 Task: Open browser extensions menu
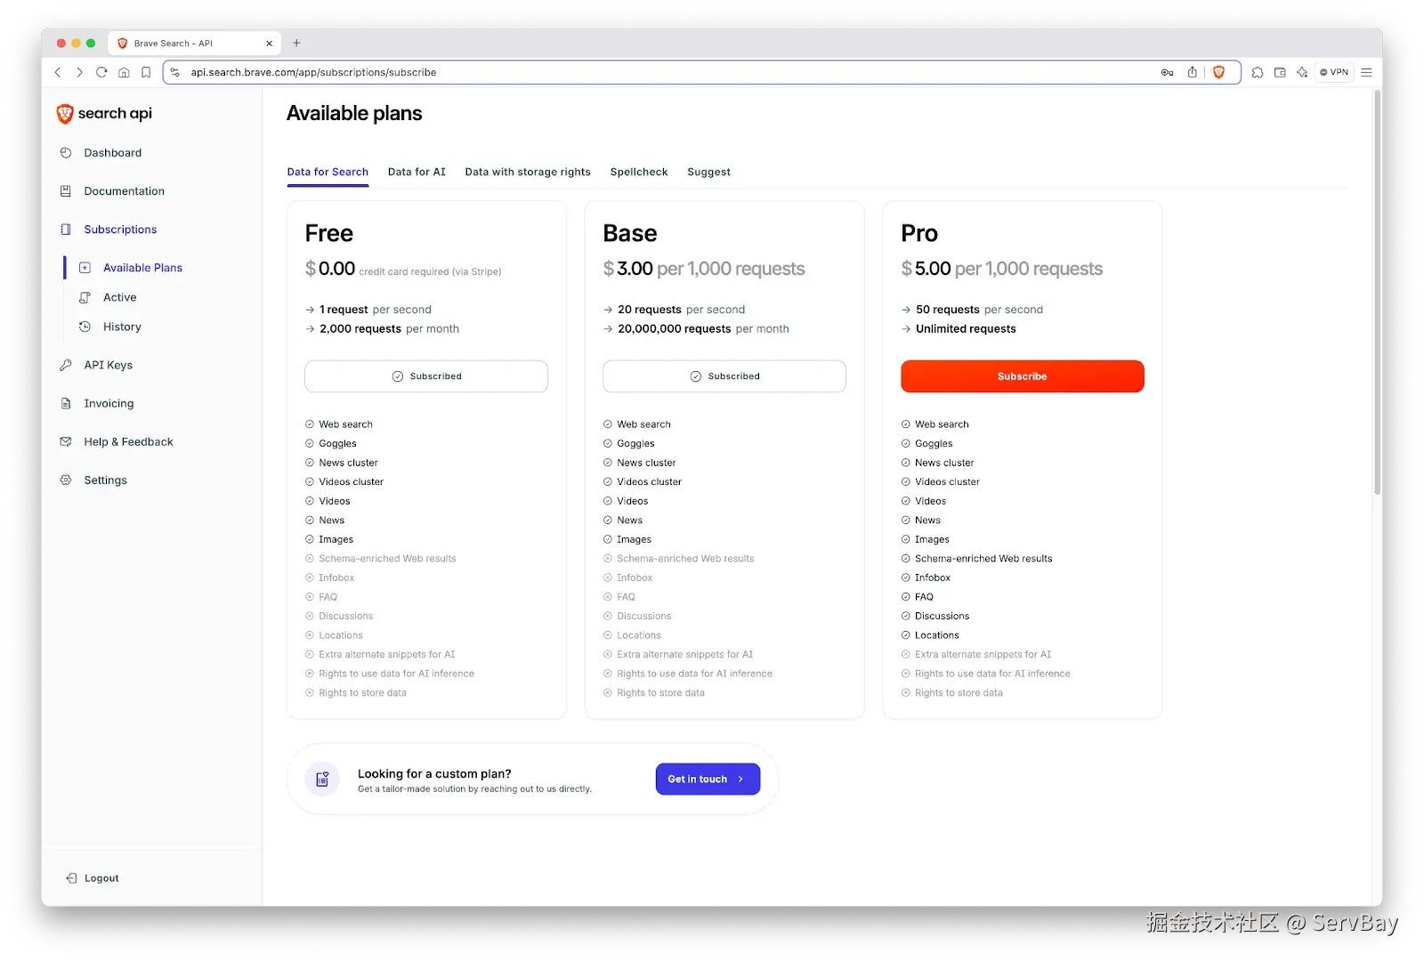pyautogui.click(x=1257, y=72)
